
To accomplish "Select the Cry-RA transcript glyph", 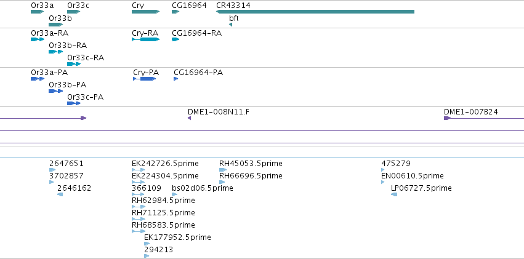I will tap(146, 39).
